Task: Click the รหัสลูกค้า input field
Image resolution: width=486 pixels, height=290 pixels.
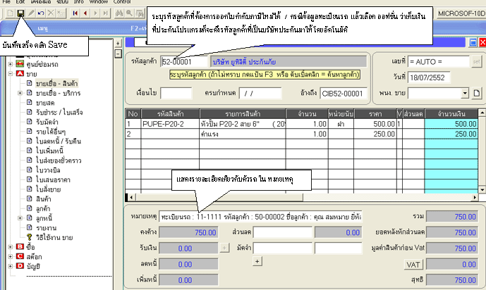Action: pyautogui.click(x=179, y=61)
